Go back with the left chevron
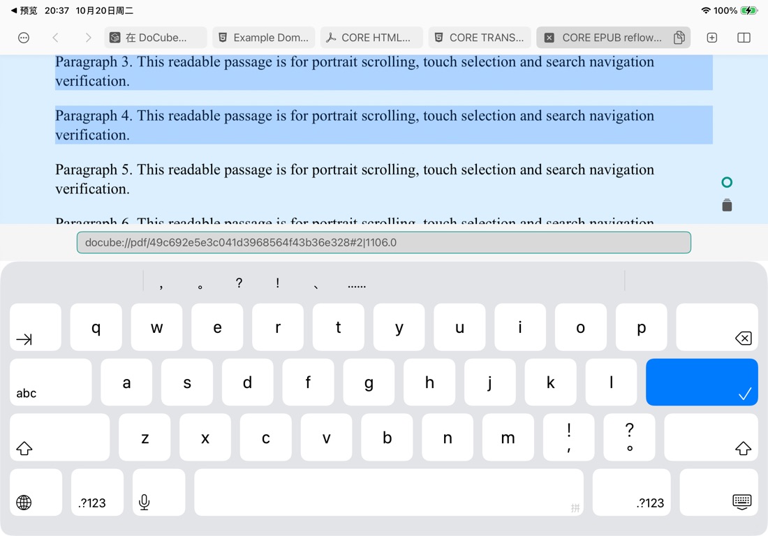Image resolution: width=768 pixels, height=536 pixels. (x=55, y=38)
